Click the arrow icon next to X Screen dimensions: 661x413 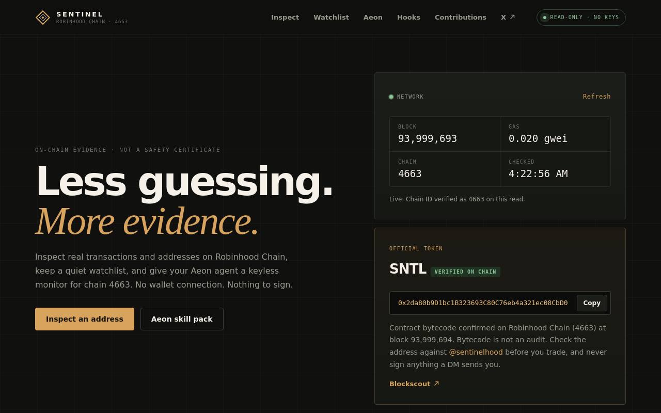(x=512, y=17)
